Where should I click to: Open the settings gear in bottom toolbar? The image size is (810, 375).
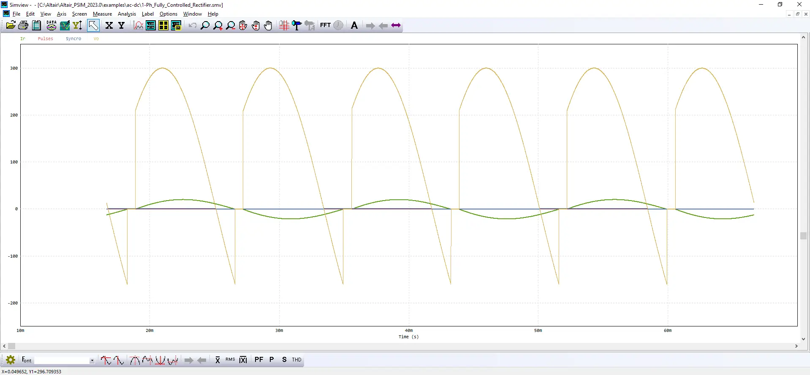coord(11,360)
